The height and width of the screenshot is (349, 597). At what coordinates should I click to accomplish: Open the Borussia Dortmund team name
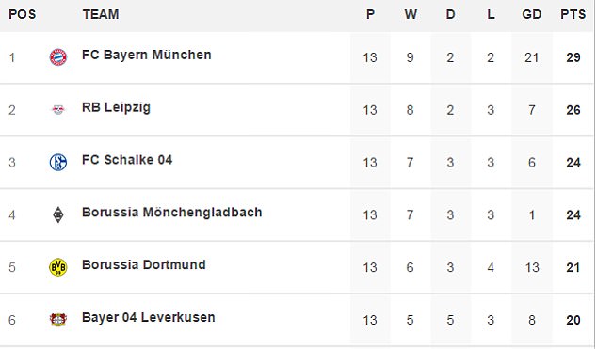144,265
